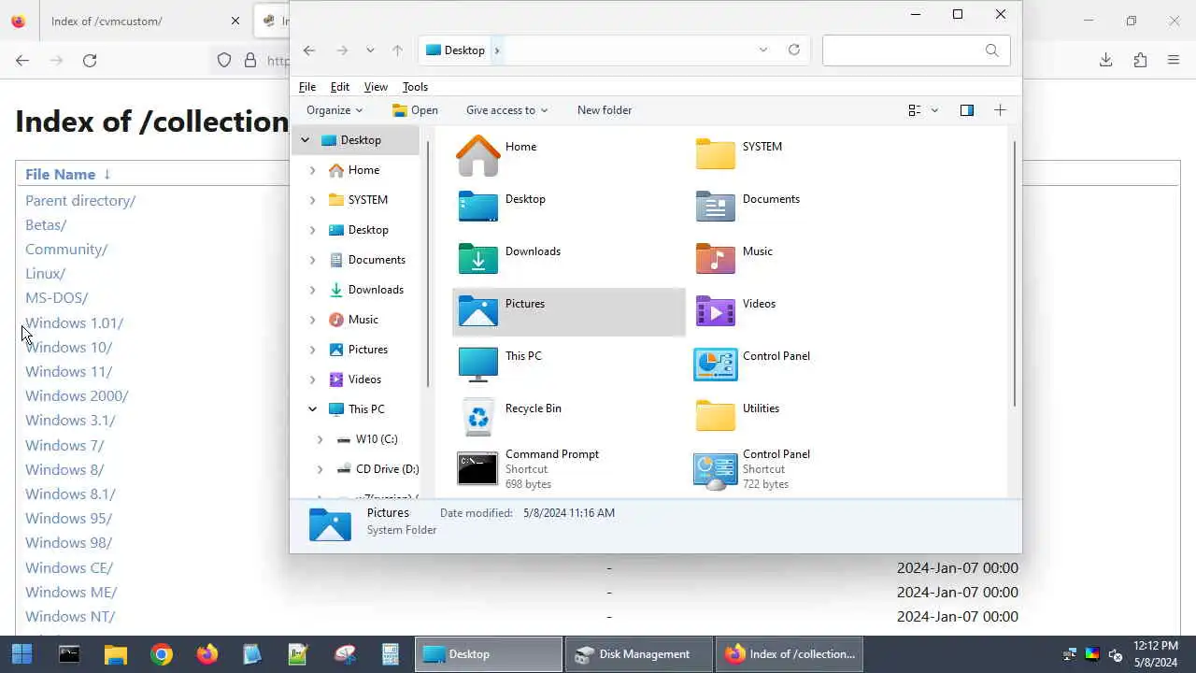Click the file pane vertical scrollbar
The width and height of the screenshot is (1196, 673).
[x=1015, y=274]
